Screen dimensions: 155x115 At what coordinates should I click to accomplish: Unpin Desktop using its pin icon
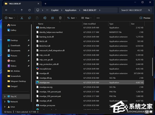tap(28, 40)
